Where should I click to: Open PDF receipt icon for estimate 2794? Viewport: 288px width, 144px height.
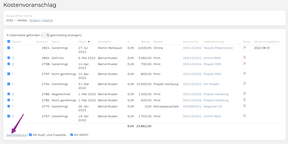245,84
